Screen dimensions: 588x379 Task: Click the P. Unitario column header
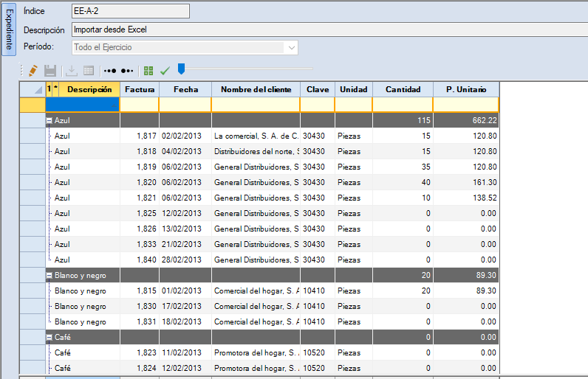pos(465,89)
